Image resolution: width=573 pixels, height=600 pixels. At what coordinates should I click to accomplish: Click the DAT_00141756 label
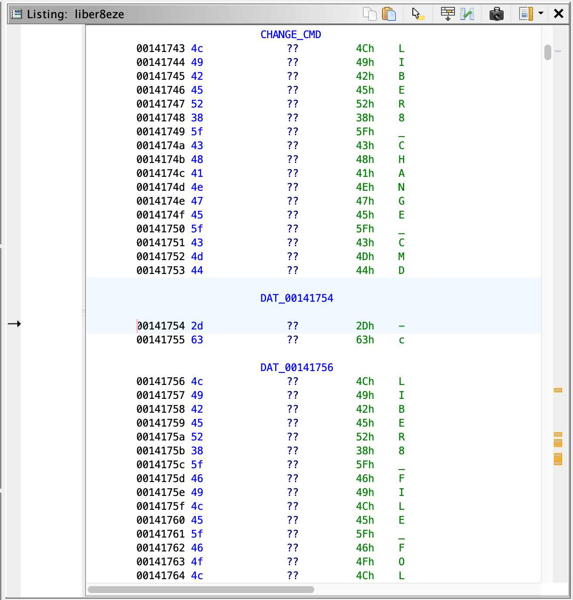click(296, 368)
